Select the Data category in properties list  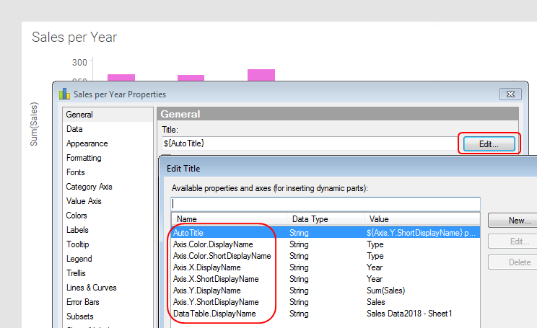coord(74,129)
